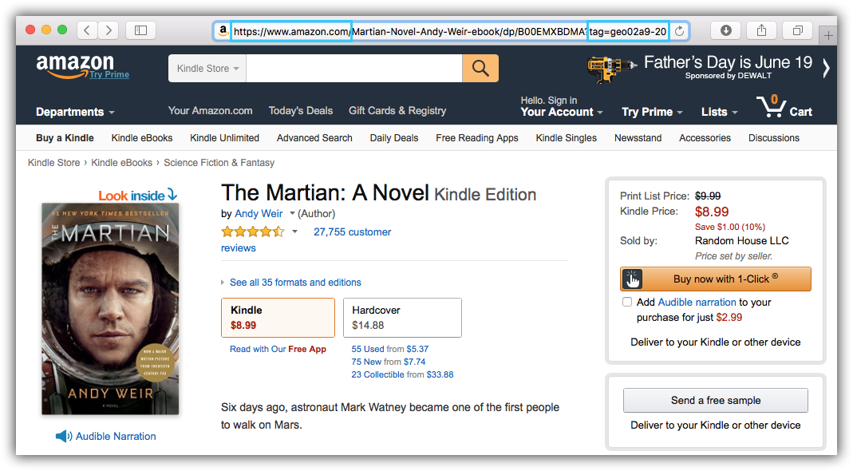Show Safari downloads via arrow icon
The width and height of the screenshot is (853, 471).
(x=725, y=30)
